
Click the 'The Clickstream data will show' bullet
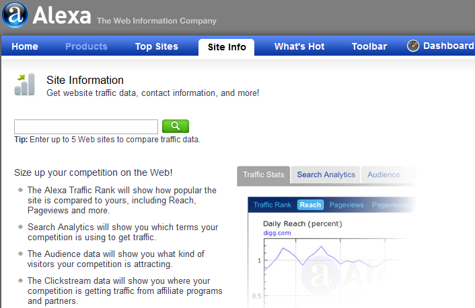125,291
